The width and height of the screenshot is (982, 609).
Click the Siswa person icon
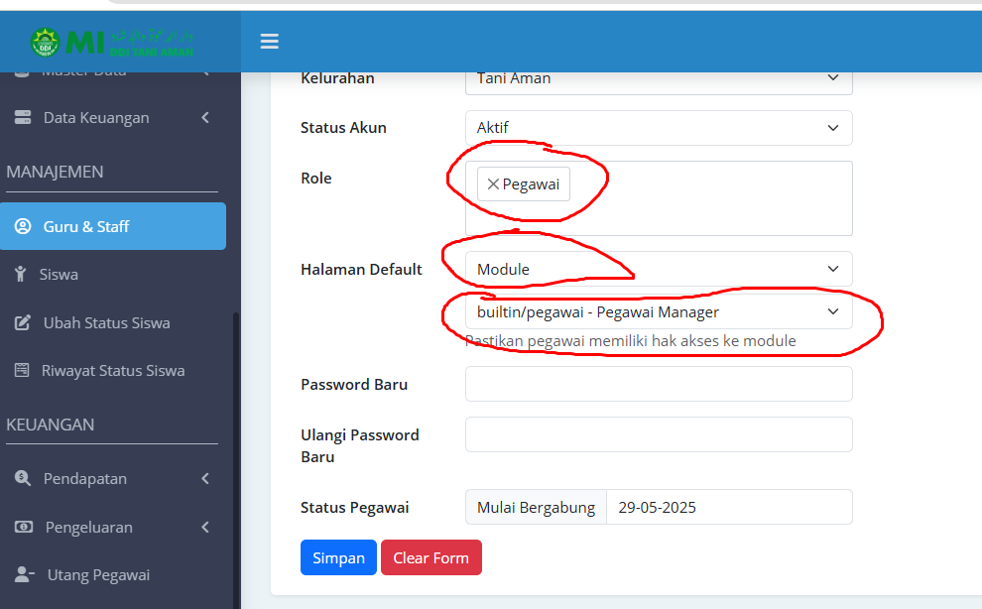(20, 275)
